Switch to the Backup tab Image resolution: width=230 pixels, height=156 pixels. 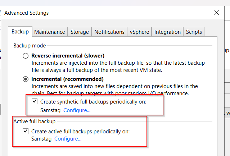click(20, 32)
